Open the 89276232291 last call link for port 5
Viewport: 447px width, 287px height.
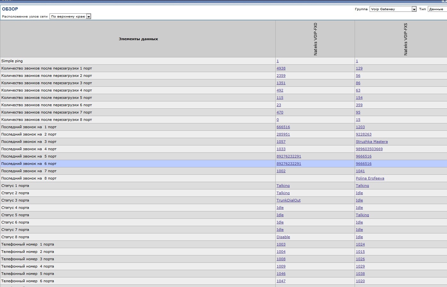(289, 156)
